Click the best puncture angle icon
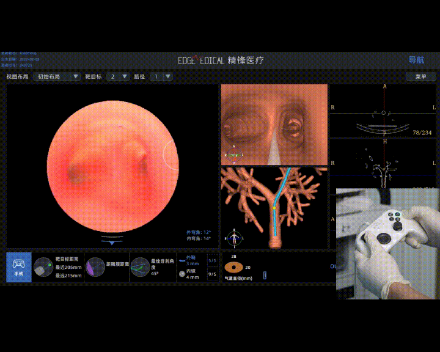440x352 pixels. (x=140, y=267)
